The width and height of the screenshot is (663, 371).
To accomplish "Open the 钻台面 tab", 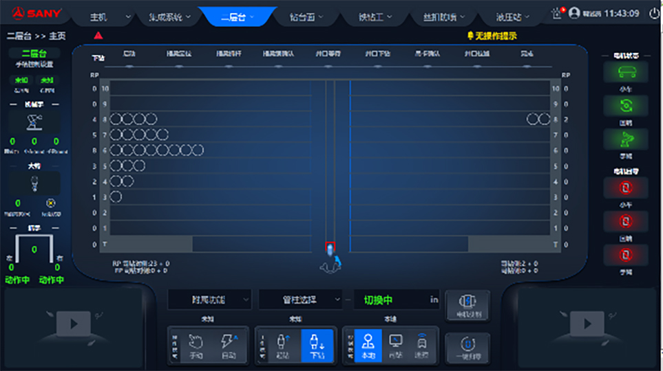I will [x=306, y=16].
